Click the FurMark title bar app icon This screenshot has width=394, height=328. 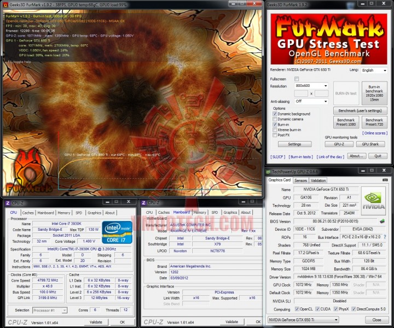coord(5,4)
